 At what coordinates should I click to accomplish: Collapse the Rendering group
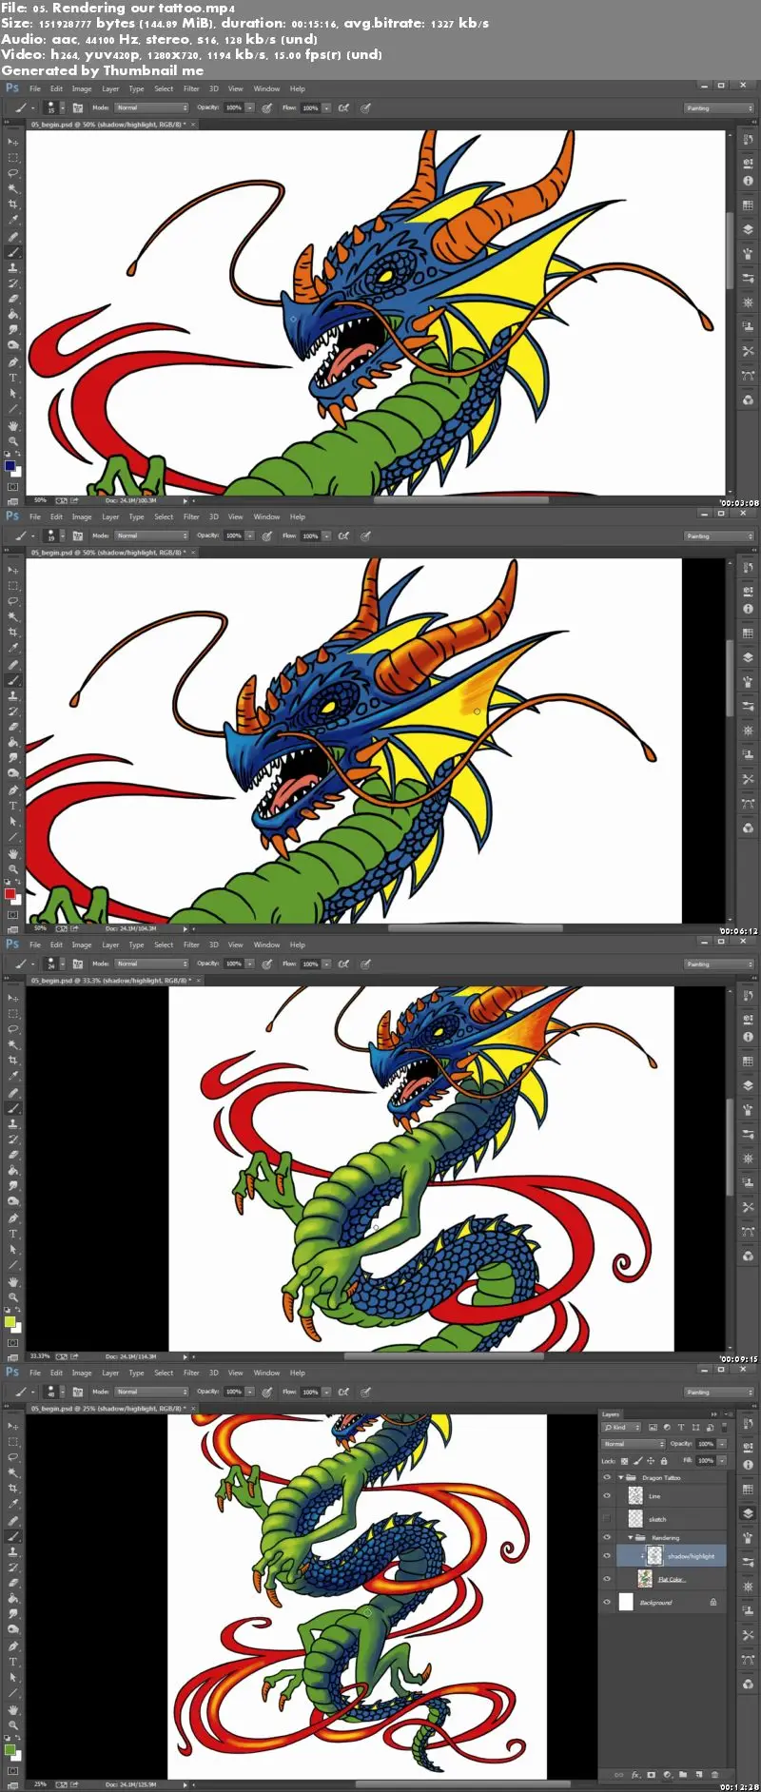pyautogui.click(x=630, y=1537)
